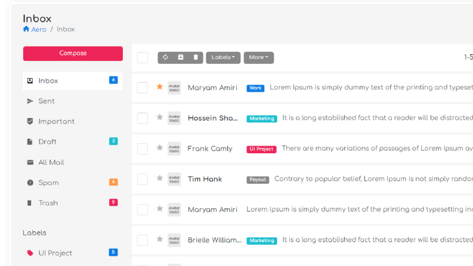The image size is (473, 266).
Task: Open the Draft folder
Action: [x=73, y=142]
